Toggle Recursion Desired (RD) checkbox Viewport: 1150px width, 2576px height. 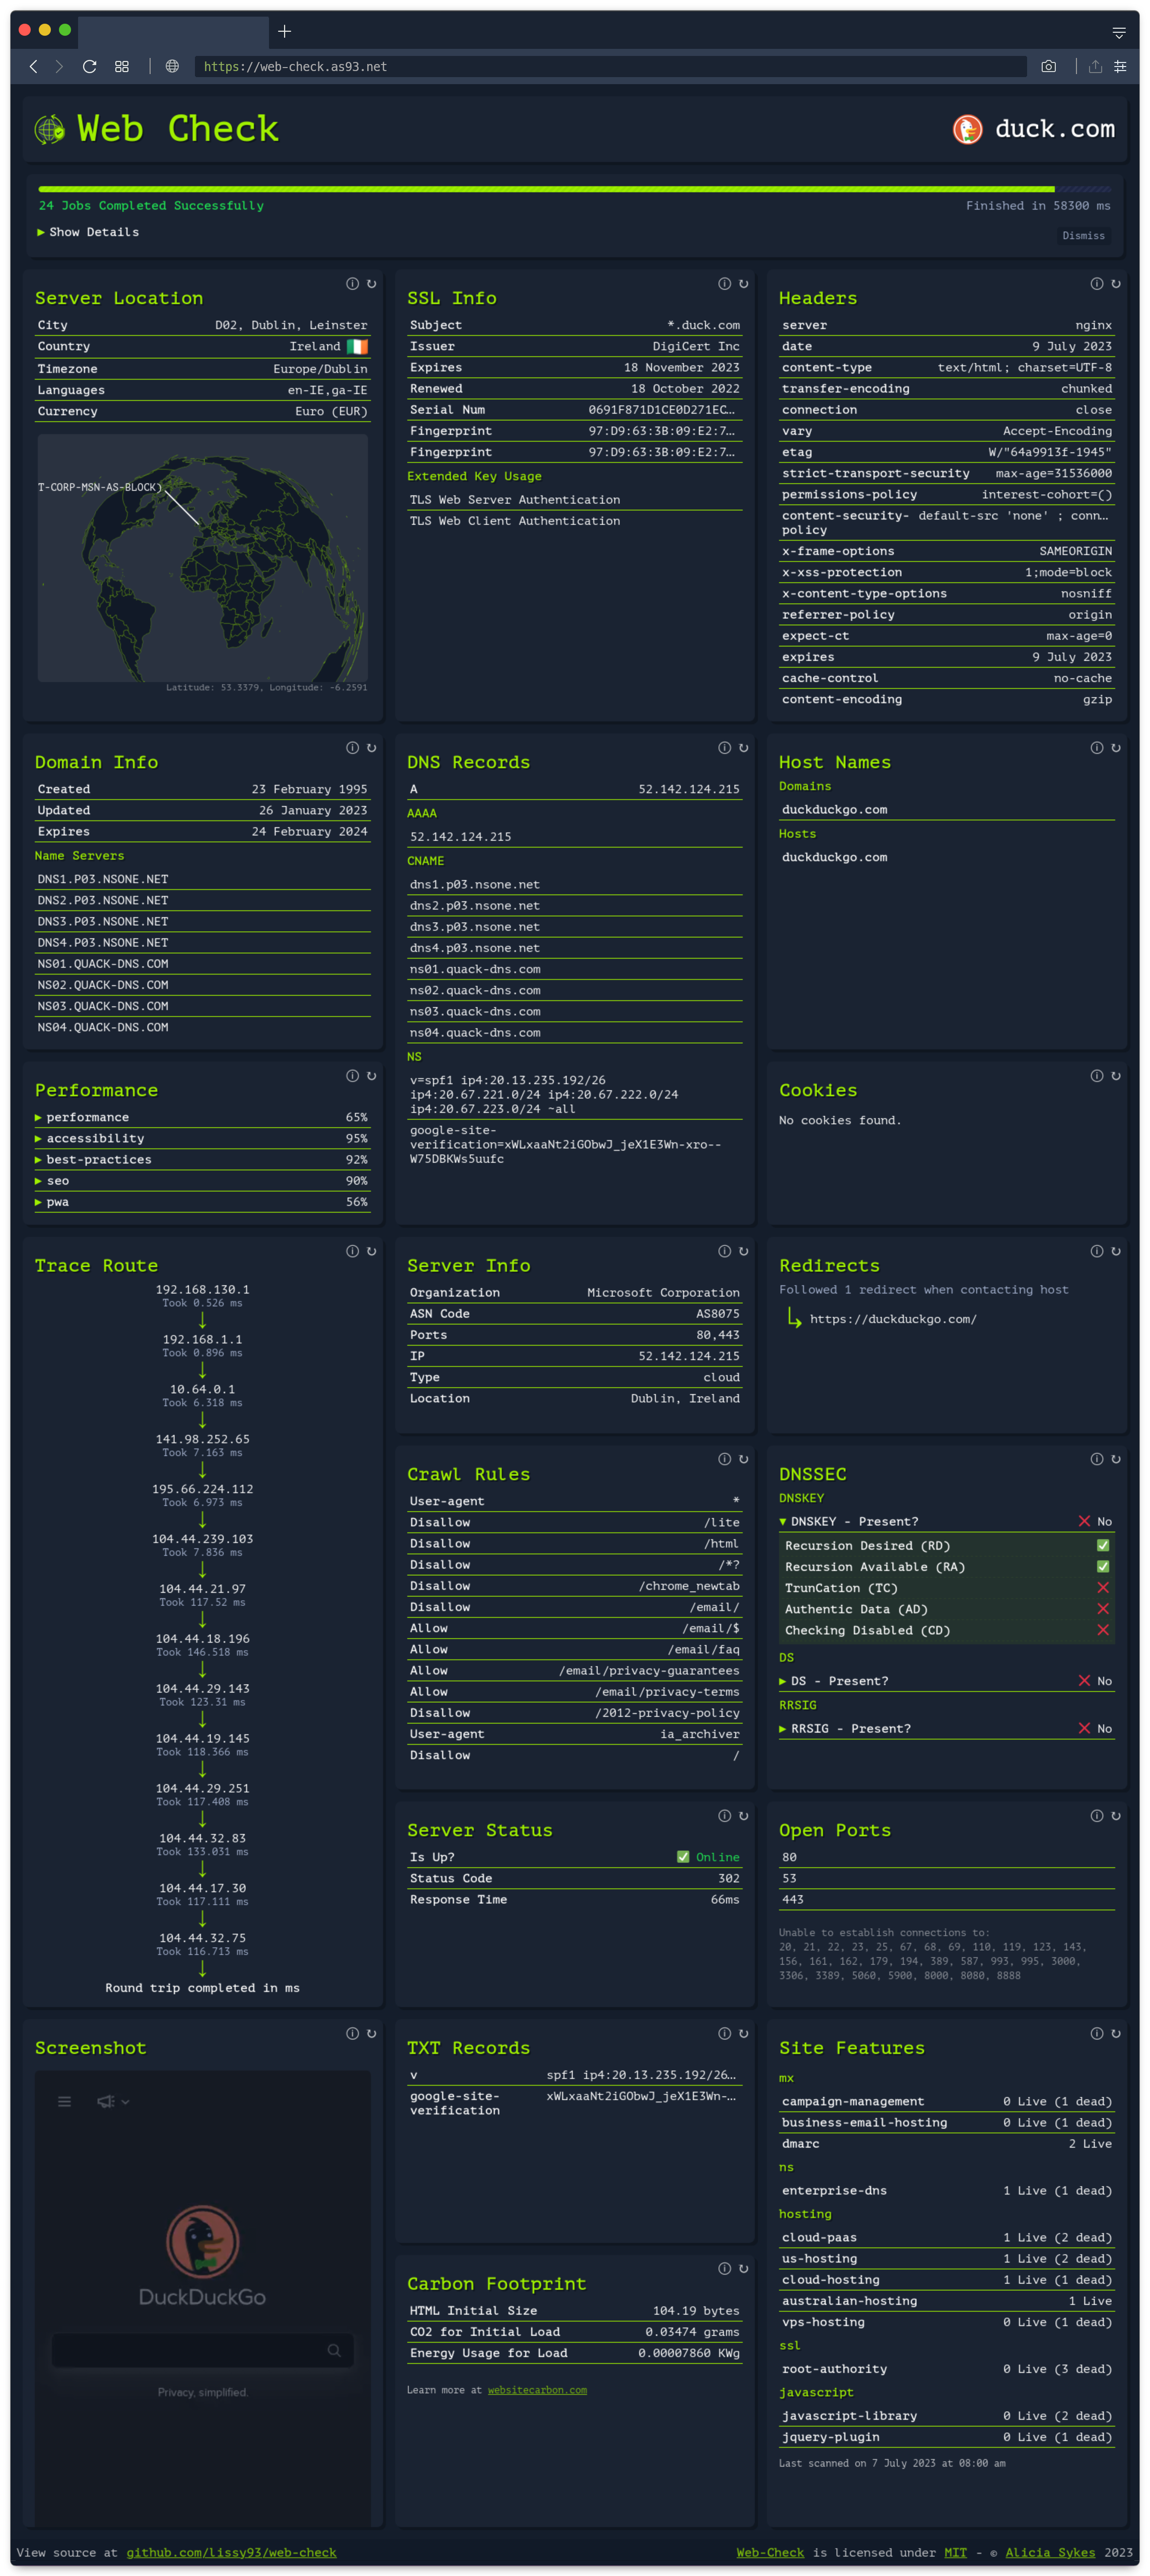click(x=1103, y=1546)
